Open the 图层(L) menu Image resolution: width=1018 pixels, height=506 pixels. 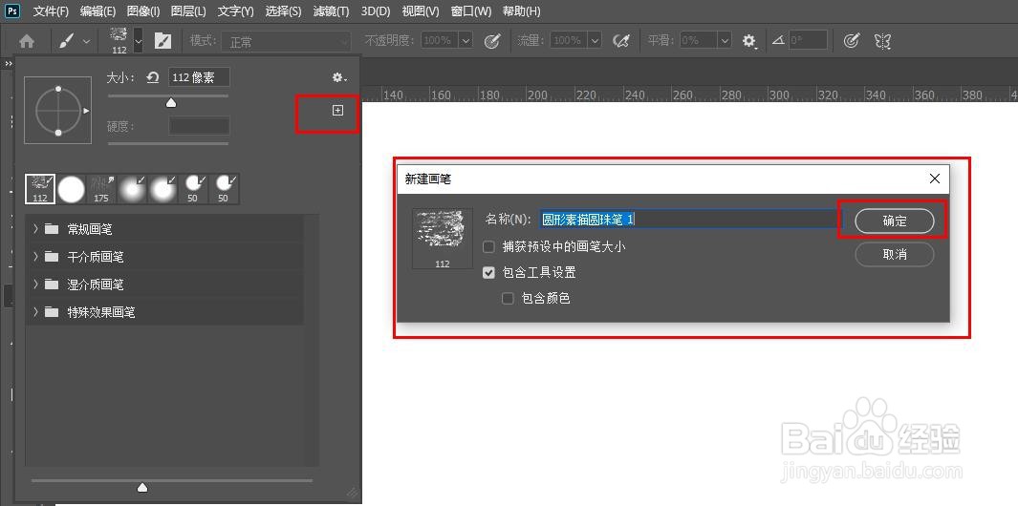[189, 11]
